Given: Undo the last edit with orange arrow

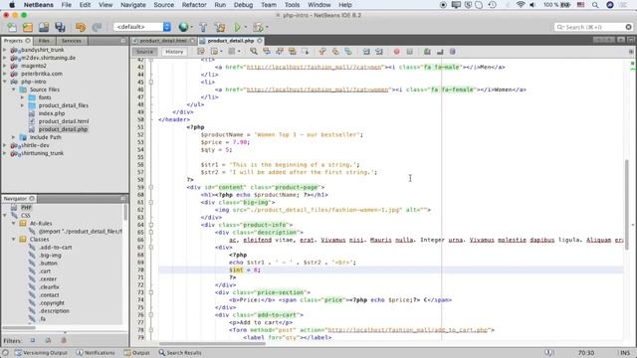Looking at the screenshot, I should click(x=81, y=27).
